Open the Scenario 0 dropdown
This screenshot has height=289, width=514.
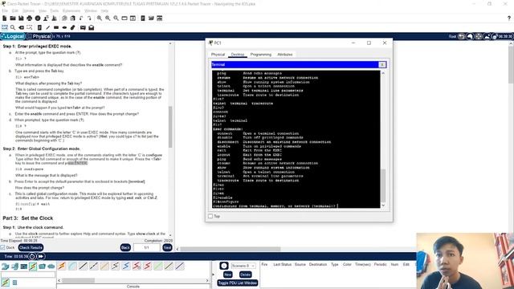[243, 266]
